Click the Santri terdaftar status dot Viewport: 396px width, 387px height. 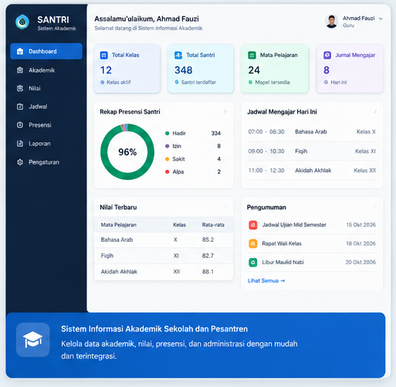pyautogui.click(x=177, y=82)
